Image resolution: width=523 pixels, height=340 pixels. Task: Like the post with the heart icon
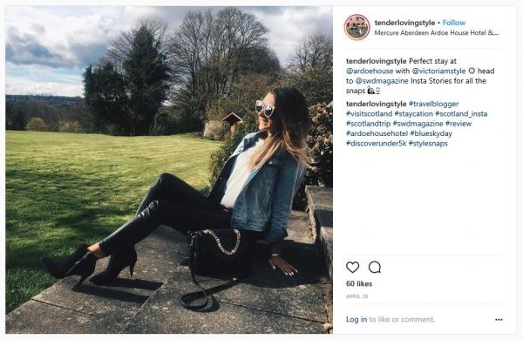pos(352,268)
